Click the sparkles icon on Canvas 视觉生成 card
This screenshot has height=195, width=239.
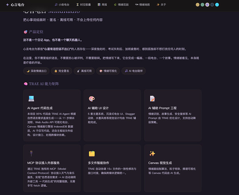coord(152,154)
